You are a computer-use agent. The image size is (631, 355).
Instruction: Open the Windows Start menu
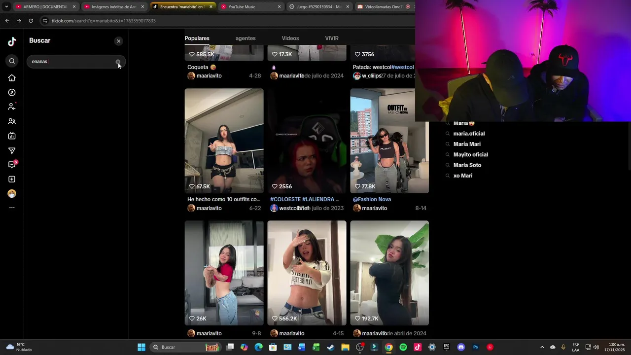(141, 347)
